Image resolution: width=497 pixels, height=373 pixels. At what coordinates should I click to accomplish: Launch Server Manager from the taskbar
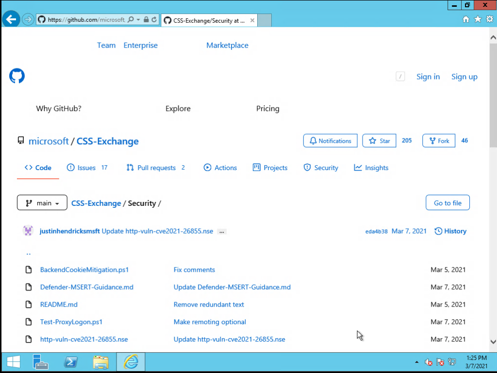point(40,362)
